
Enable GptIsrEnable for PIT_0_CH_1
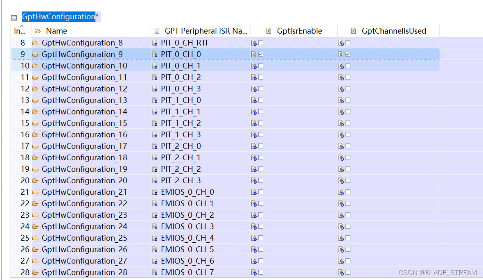[x=261, y=66]
